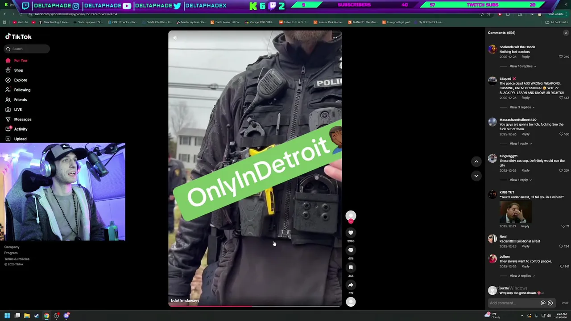The image size is (571, 321).
Task: Click the For You sidebar icon
Action: pos(8,60)
